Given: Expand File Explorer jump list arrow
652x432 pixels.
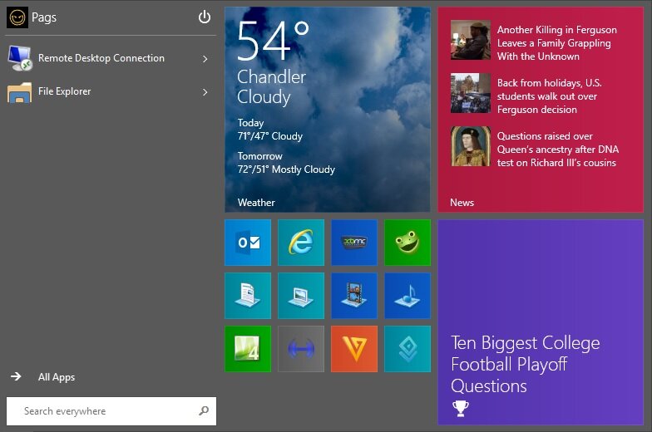Looking at the screenshot, I should (x=205, y=91).
